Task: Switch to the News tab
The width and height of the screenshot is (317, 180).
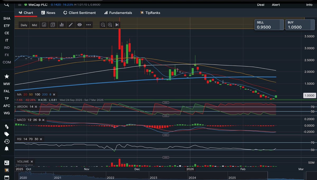Action: pos(48,13)
